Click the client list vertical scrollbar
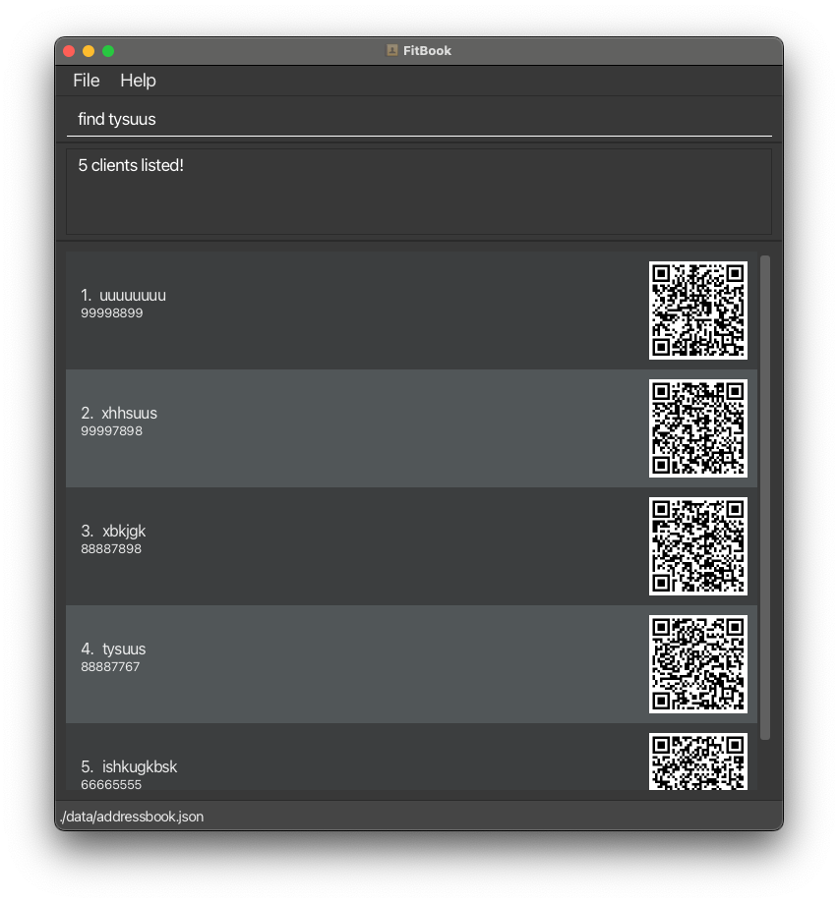Screen dimensions: 838x903 (765, 497)
